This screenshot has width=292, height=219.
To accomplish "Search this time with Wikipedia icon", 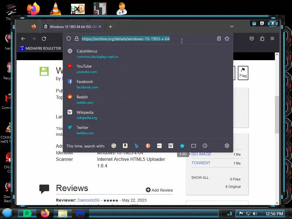I will coord(171,146).
